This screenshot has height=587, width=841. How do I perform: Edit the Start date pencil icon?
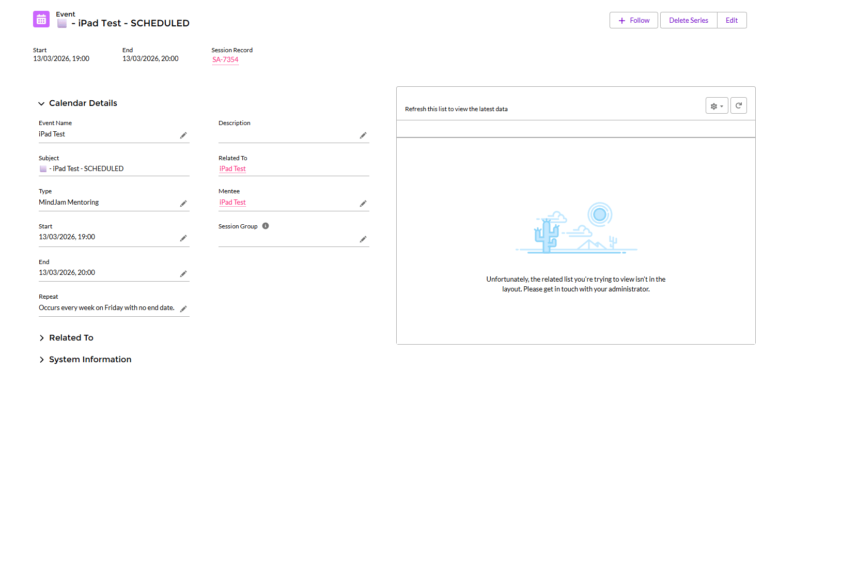click(x=183, y=238)
